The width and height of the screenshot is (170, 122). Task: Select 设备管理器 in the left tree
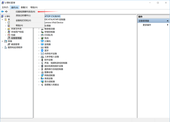(16, 38)
